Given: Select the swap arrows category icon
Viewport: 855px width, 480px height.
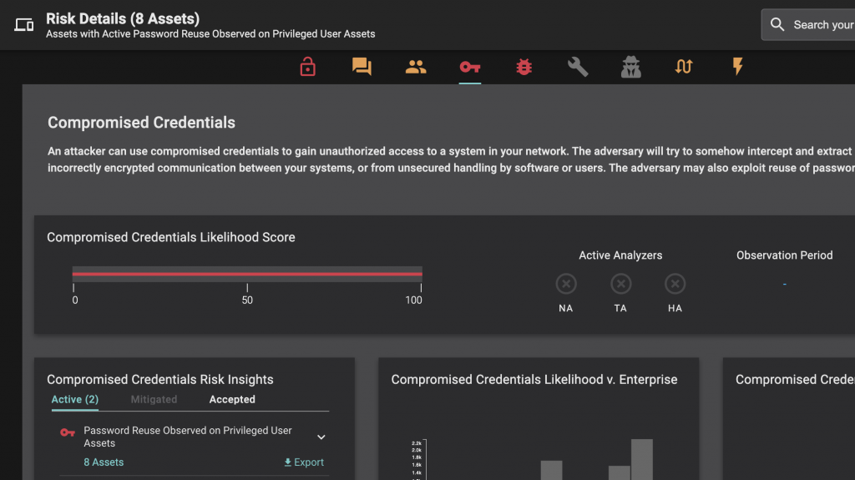Looking at the screenshot, I should point(684,67).
